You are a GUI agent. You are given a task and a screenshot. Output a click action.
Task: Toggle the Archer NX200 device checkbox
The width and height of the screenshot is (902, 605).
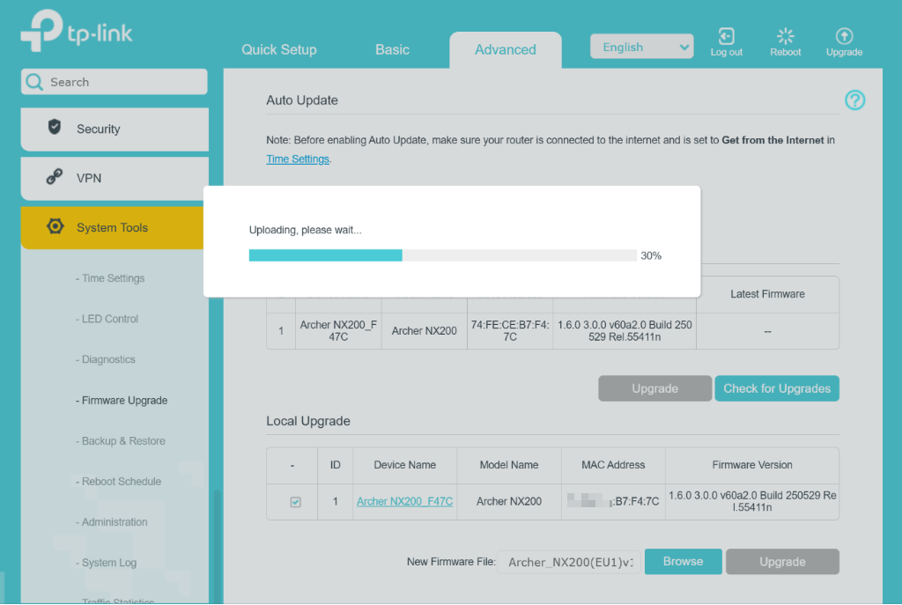(295, 502)
